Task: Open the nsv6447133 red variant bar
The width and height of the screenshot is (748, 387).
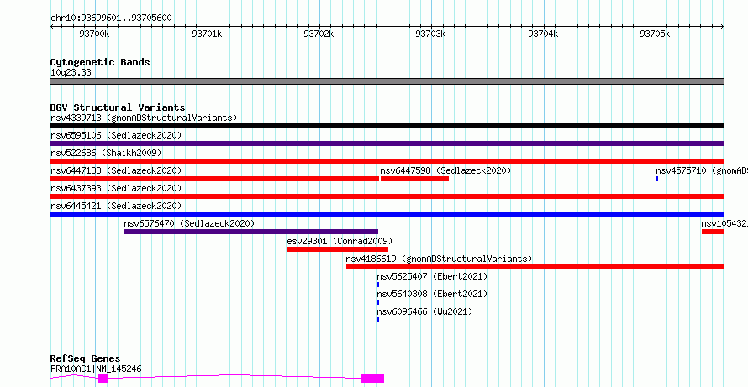Action: tap(214, 179)
